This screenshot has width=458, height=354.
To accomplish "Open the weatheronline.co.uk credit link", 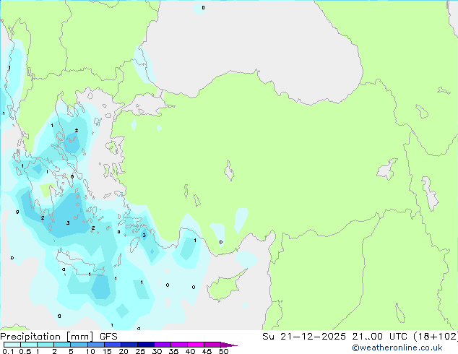I will (x=397, y=347).
